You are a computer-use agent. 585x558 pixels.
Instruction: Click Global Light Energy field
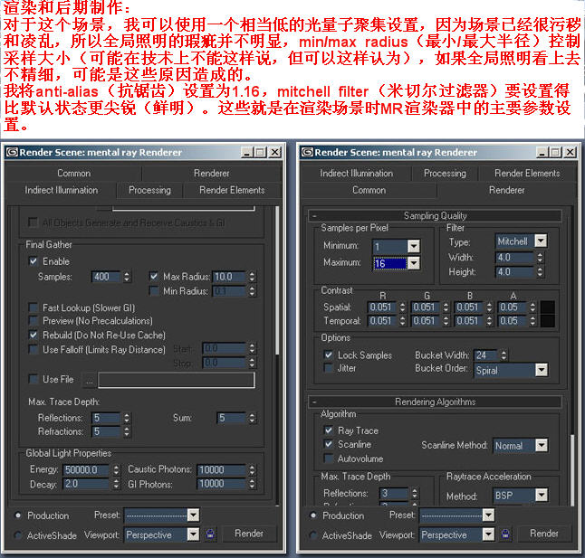[87, 469]
